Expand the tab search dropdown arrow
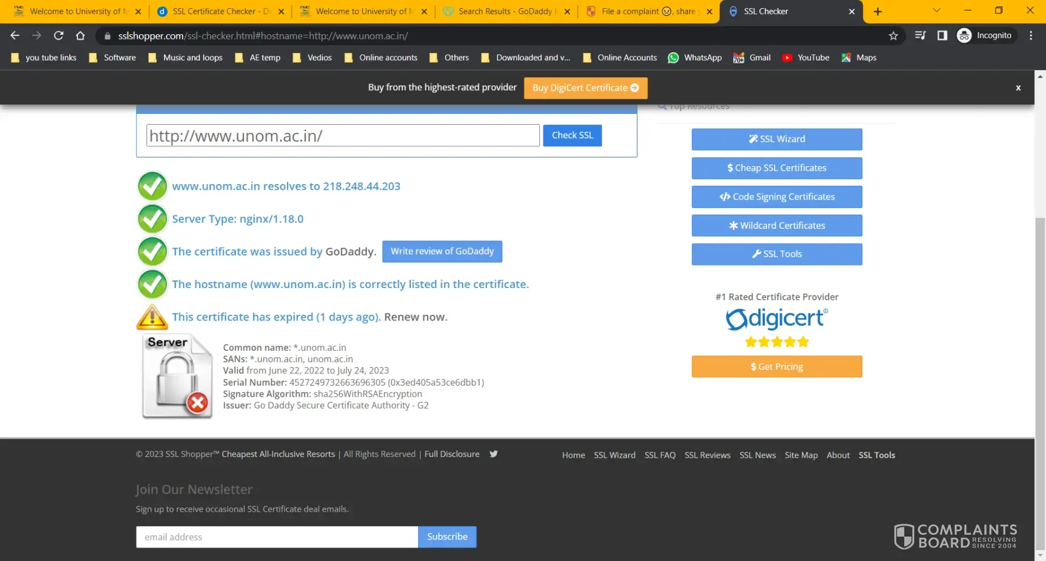Image resolution: width=1046 pixels, height=561 pixels. [936, 11]
